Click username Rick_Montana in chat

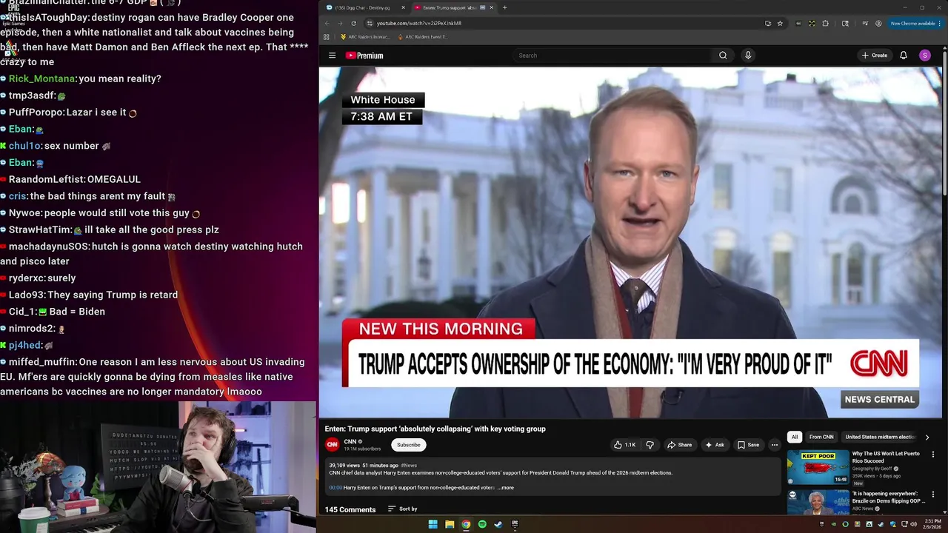point(42,78)
